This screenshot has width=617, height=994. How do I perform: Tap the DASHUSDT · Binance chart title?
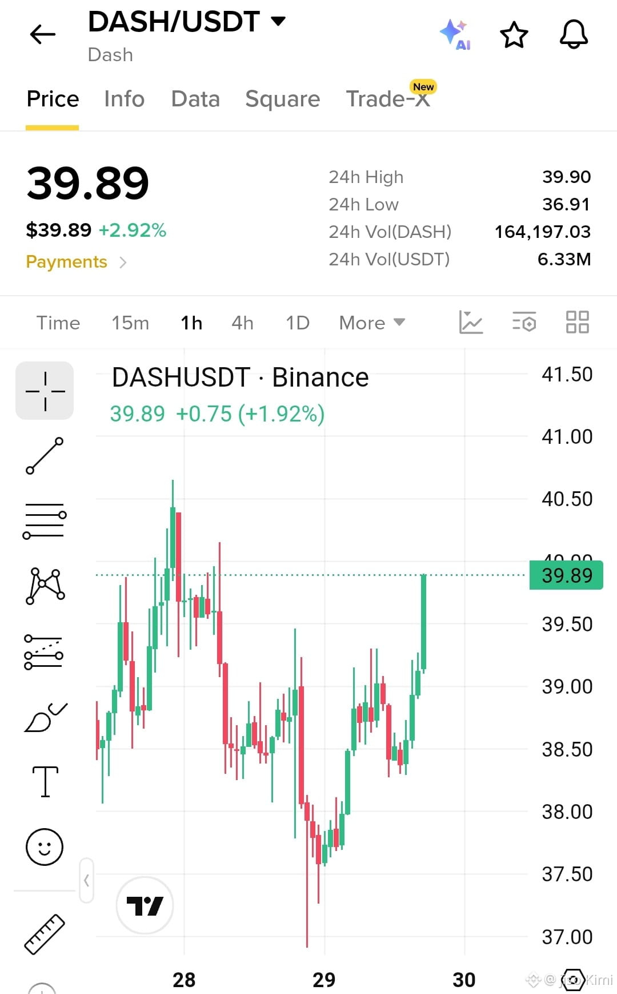point(240,377)
